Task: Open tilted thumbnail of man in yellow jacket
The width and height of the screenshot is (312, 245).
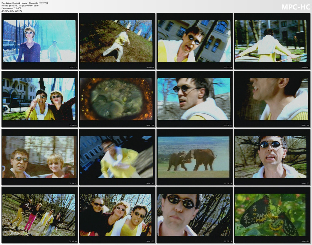Action: (x=117, y=157)
